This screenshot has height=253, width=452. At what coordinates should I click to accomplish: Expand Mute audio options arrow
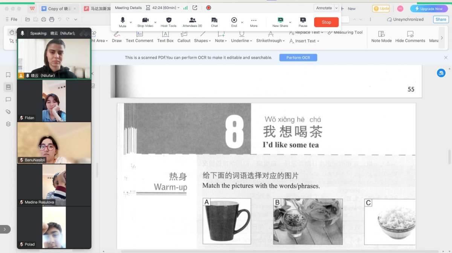(131, 22)
